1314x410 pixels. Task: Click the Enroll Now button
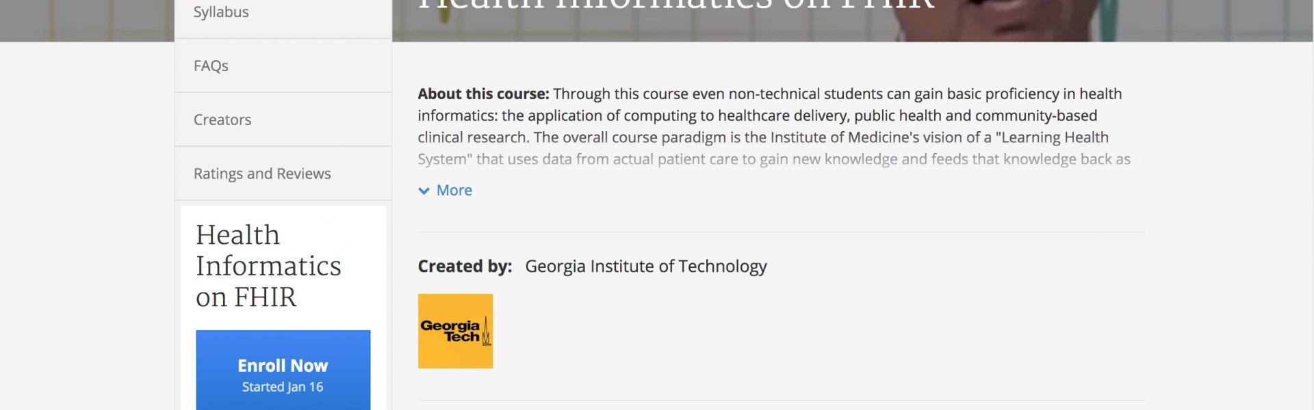pyautogui.click(x=283, y=370)
